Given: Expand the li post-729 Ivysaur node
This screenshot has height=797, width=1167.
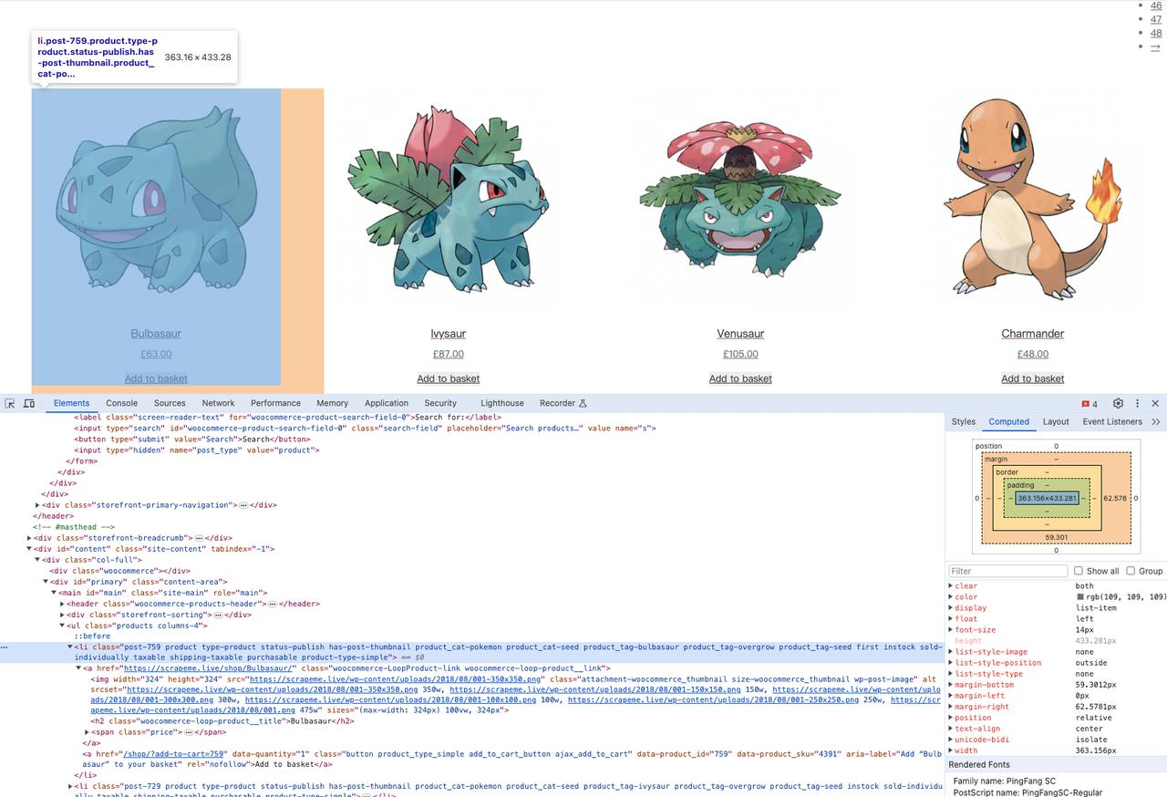Looking at the screenshot, I should tap(70, 786).
